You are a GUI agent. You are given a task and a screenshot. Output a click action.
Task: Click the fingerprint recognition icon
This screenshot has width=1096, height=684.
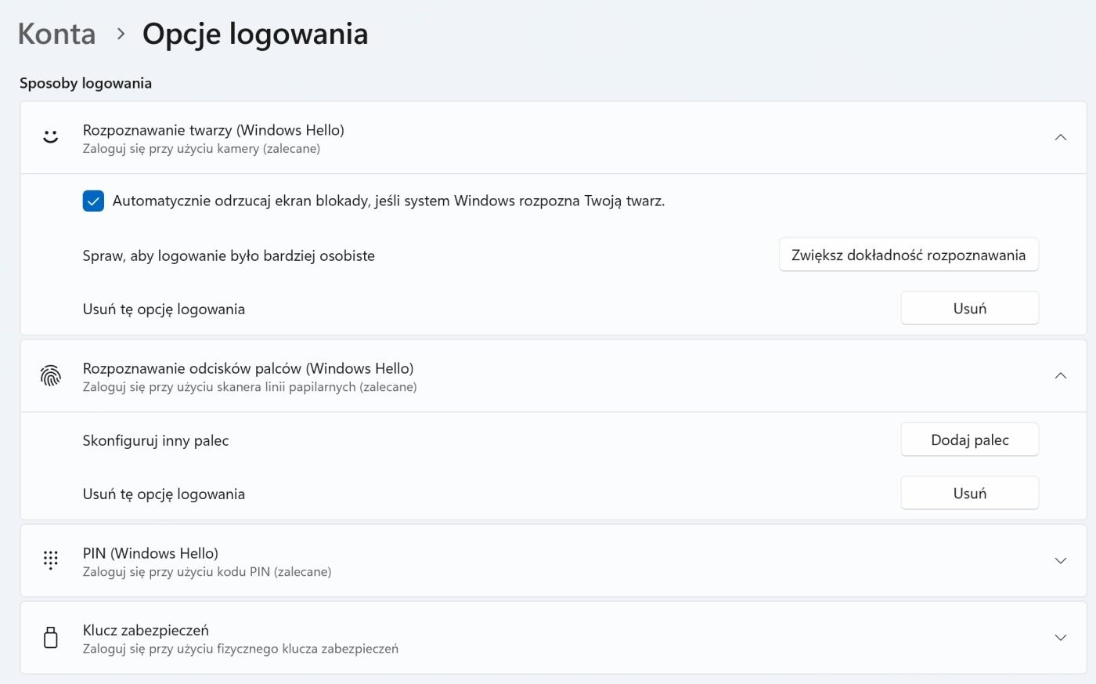click(51, 376)
